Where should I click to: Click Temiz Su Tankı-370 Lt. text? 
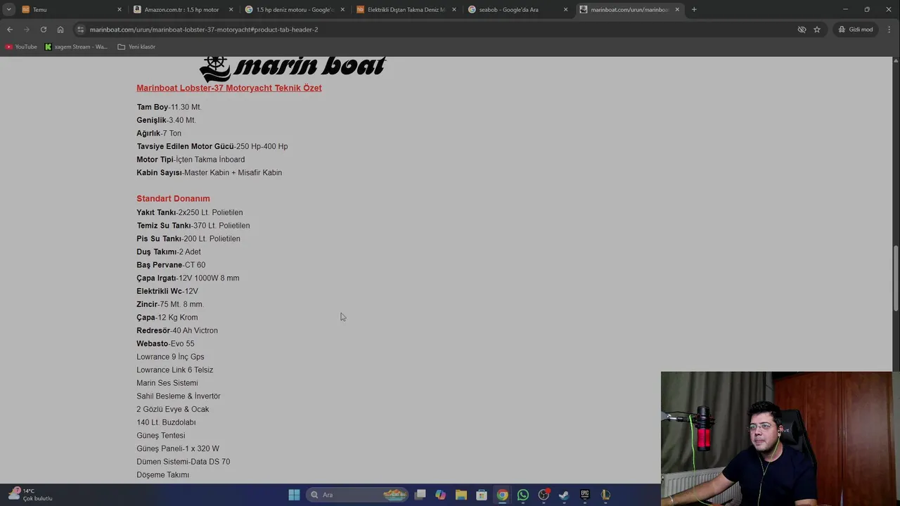(193, 226)
